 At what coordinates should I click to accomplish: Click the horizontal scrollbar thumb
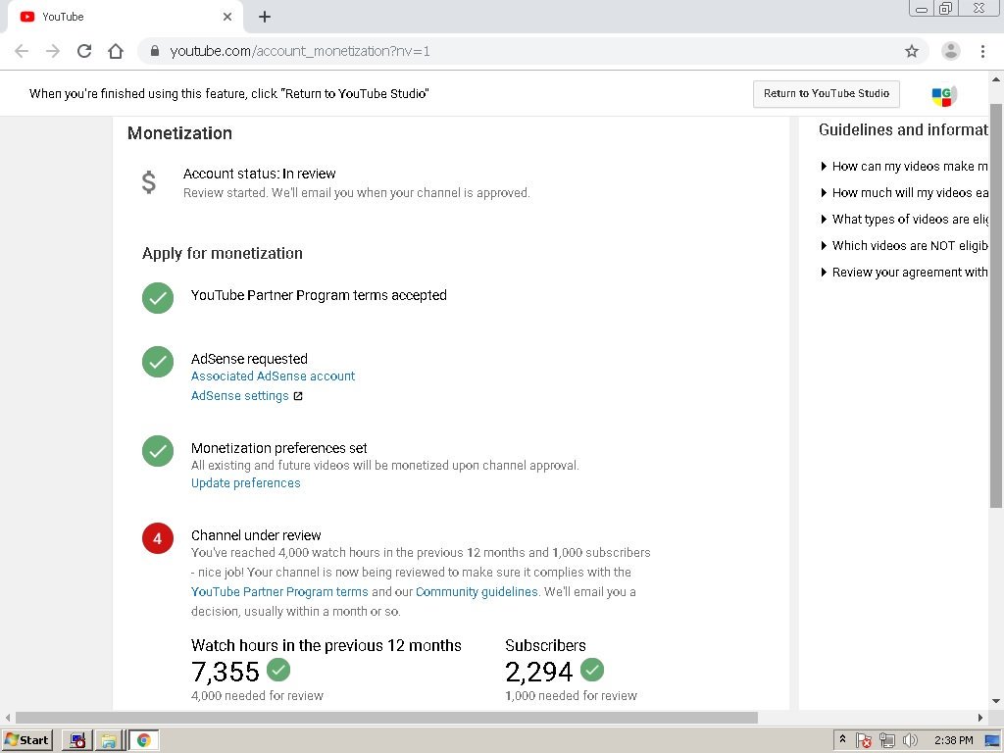pyautogui.click(x=386, y=717)
